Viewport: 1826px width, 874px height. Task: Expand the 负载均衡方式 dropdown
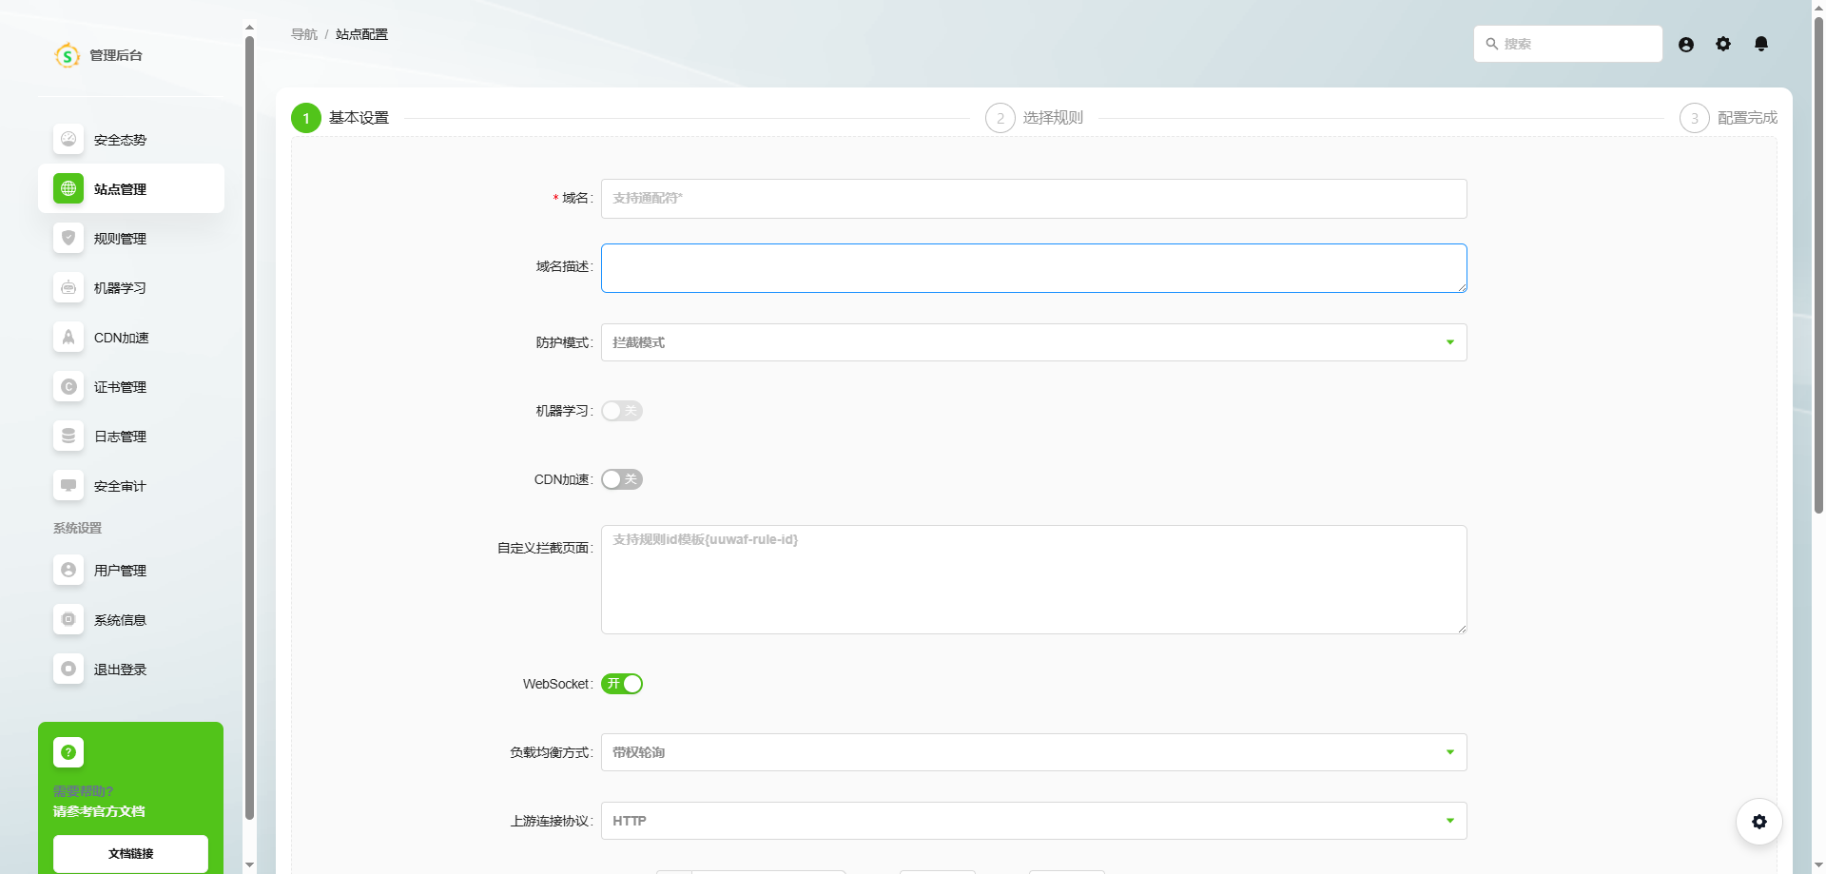(1033, 752)
